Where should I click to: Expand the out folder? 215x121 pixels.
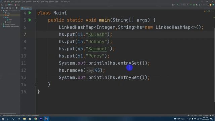[3, 15]
